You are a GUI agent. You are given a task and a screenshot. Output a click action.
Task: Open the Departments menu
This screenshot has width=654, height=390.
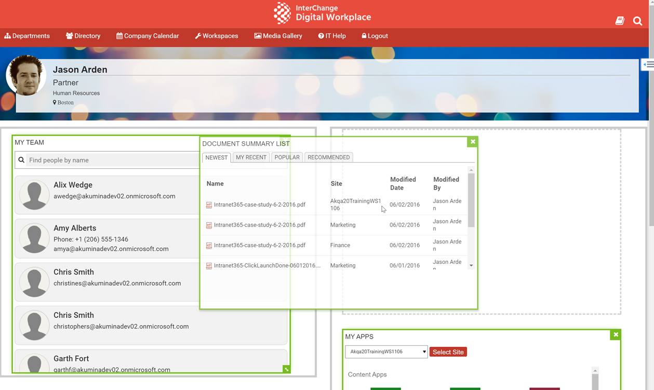tap(27, 36)
